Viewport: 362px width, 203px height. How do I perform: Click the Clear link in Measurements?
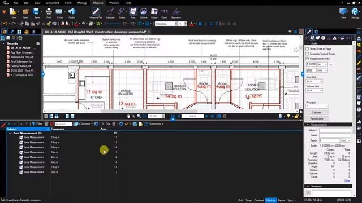coord(347,180)
